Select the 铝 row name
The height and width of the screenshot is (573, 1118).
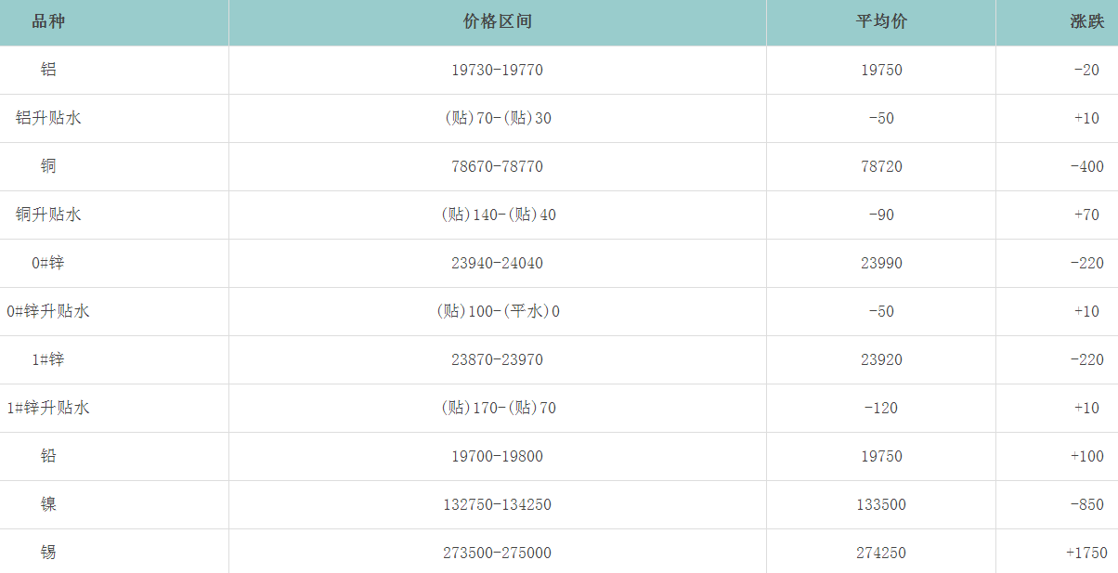(x=48, y=70)
